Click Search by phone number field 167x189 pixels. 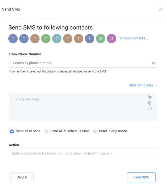click(79, 63)
